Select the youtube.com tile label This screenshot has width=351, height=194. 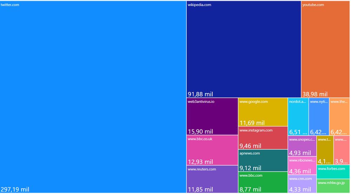tap(313, 5)
